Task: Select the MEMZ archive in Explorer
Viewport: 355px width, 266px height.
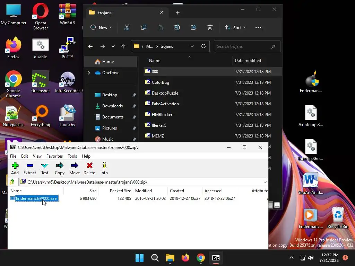Action: coord(213,136)
